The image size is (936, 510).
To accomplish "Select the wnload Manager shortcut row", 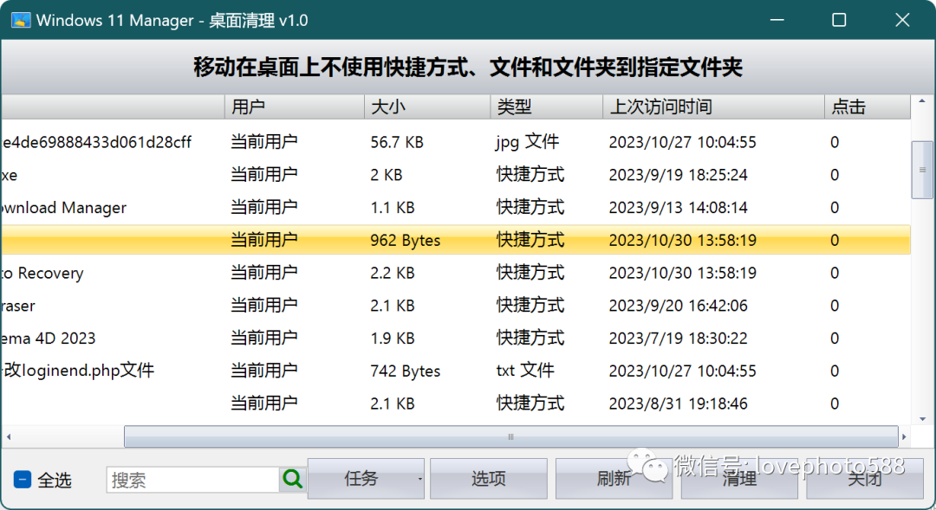I will pyautogui.click(x=456, y=208).
